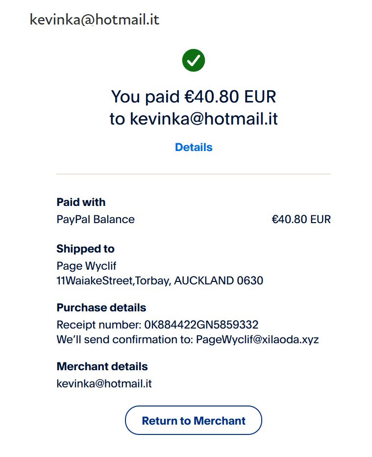Click the Paid with label

click(81, 202)
